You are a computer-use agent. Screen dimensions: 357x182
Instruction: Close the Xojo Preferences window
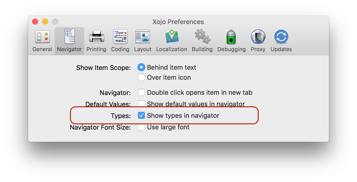35,22
